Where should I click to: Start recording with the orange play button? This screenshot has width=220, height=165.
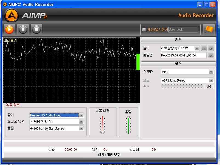click(9, 29)
